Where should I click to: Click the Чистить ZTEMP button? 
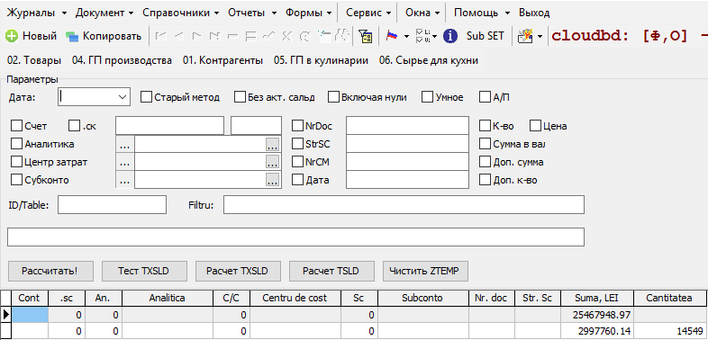pos(425,271)
